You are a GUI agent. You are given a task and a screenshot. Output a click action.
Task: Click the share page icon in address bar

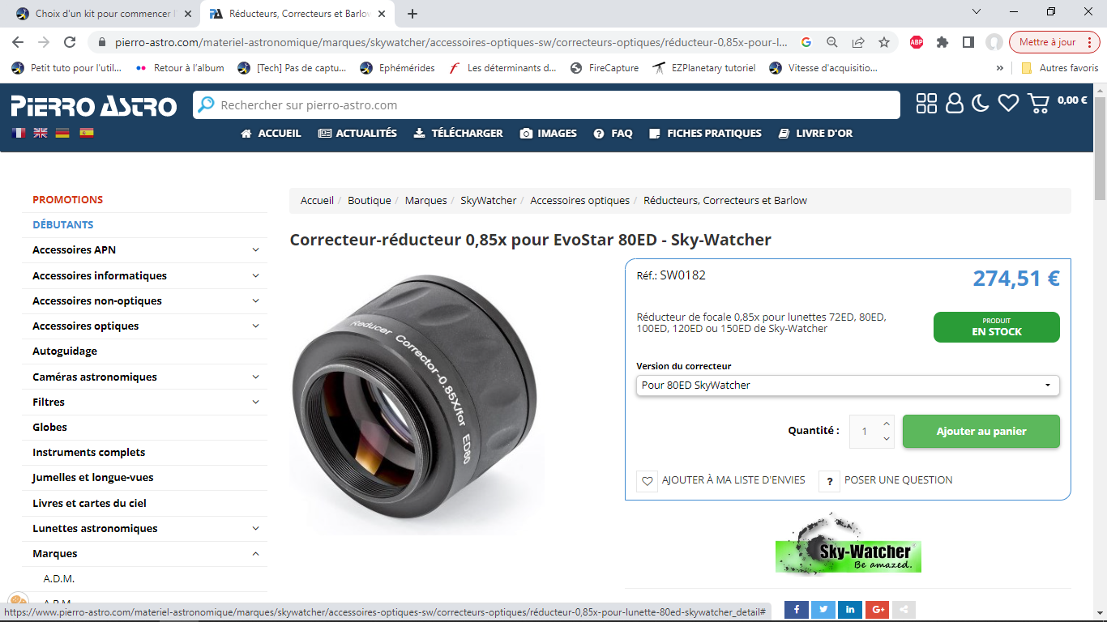point(858,42)
